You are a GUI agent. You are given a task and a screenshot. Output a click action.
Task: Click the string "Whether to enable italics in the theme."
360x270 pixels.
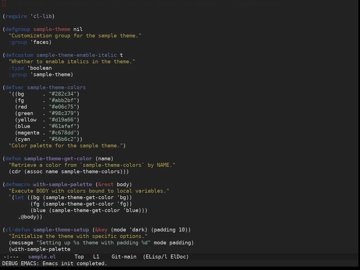pos(72,62)
